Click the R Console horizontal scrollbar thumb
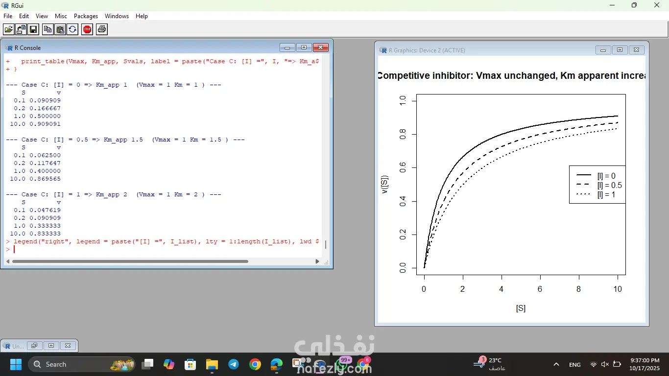This screenshot has height=376, width=669. point(130,261)
